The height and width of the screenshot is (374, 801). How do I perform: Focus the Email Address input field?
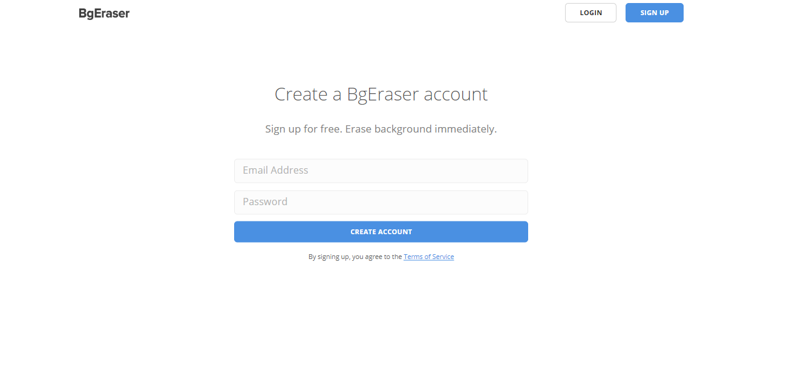381,171
